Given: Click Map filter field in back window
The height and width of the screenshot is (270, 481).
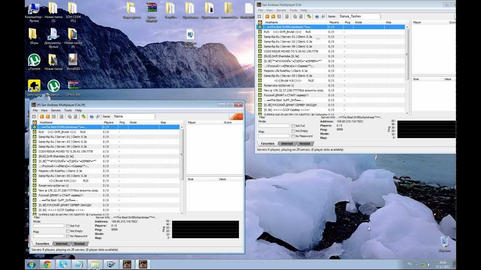Looking at the screenshot, I should (x=274, y=136).
